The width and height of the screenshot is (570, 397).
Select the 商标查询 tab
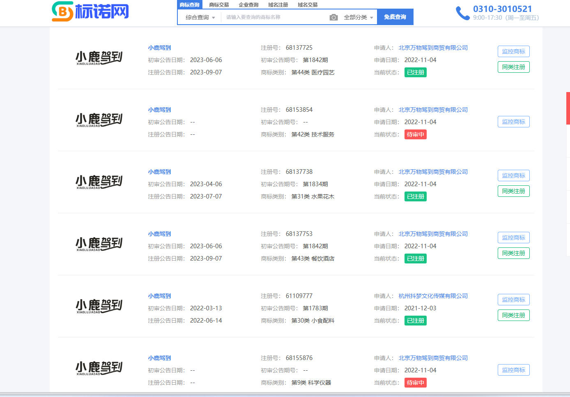(189, 5)
